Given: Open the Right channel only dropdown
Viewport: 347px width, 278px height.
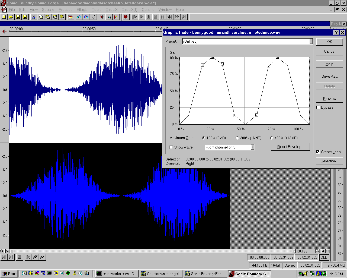Looking at the screenshot, I should [252, 147].
